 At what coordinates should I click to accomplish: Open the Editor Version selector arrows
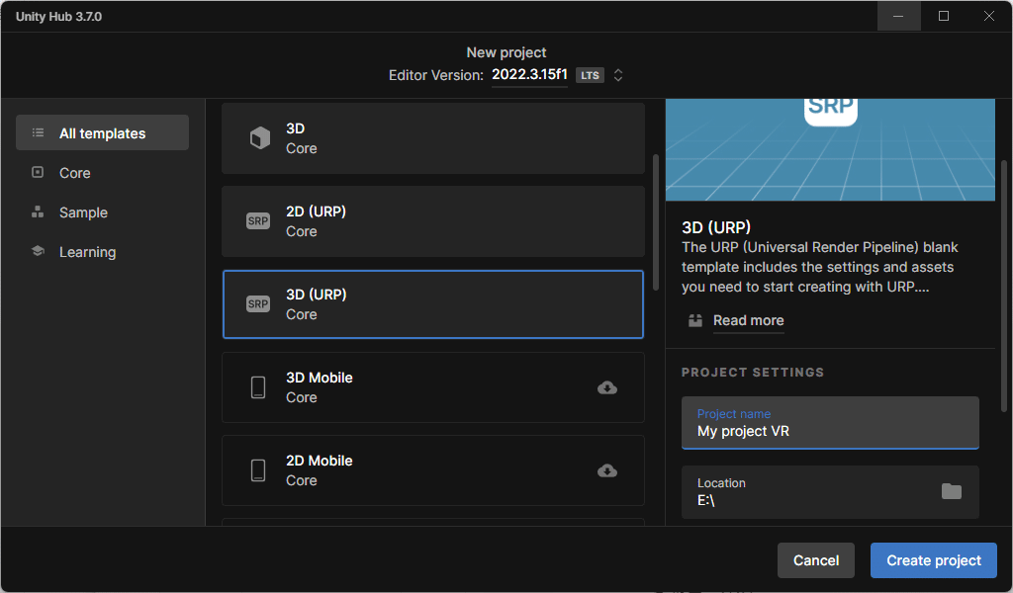[618, 75]
